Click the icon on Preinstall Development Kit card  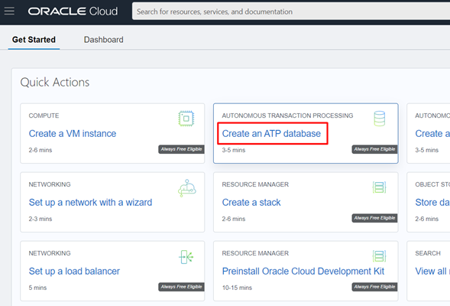[x=380, y=256]
